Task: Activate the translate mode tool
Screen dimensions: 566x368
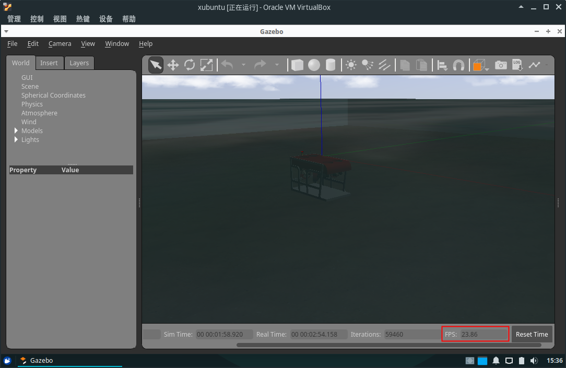Action: pyautogui.click(x=172, y=65)
